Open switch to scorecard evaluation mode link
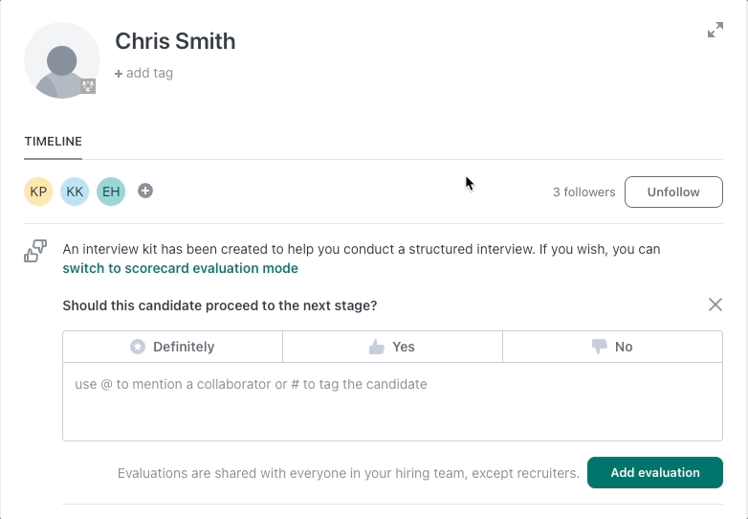748x519 pixels. pyautogui.click(x=181, y=268)
